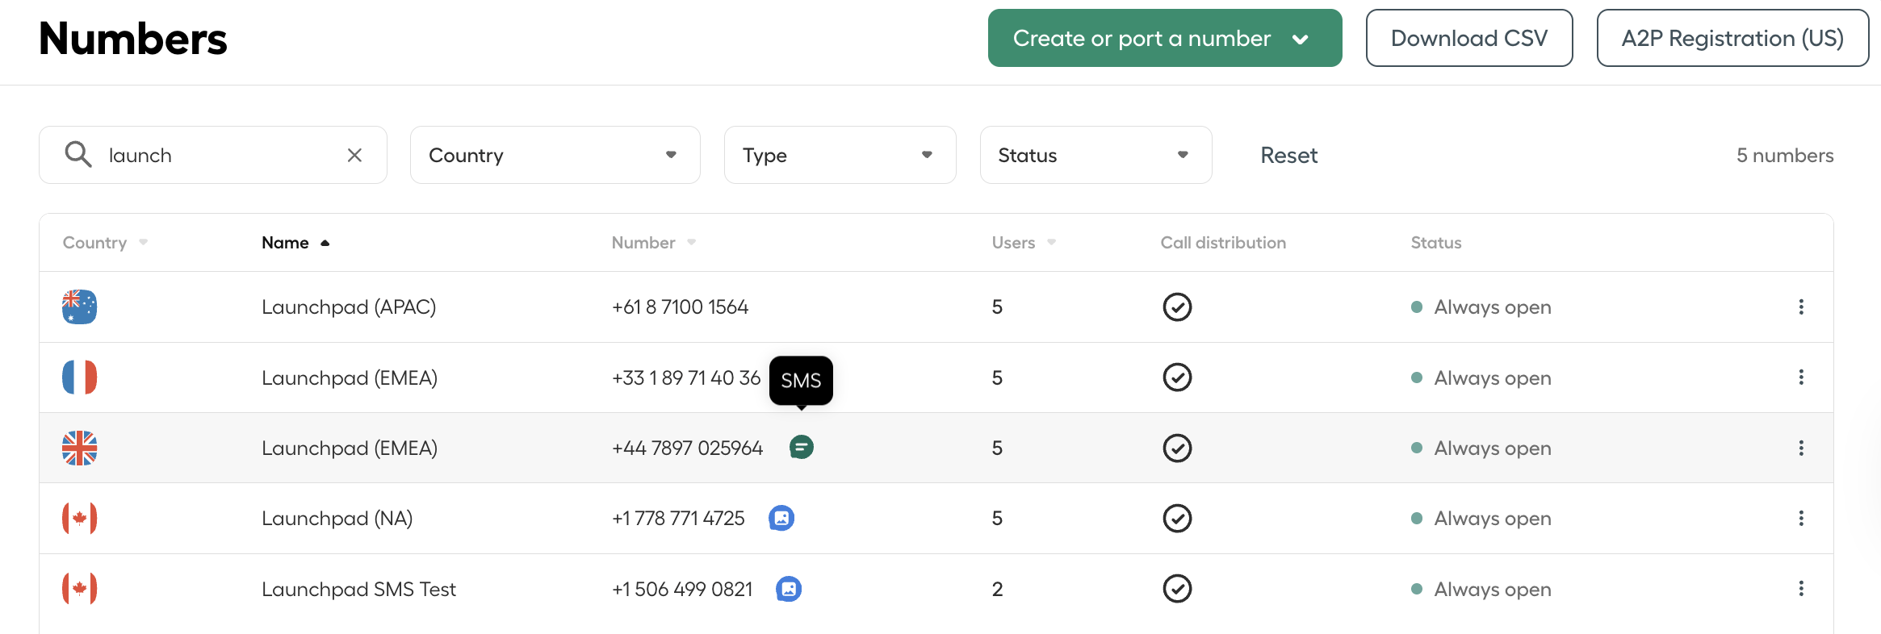Image resolution: width=1881 pixels, height=634 pixels.
Task: Click the Canada flag for Launchpad SMS Test
Action: click(x=79, y=589)
